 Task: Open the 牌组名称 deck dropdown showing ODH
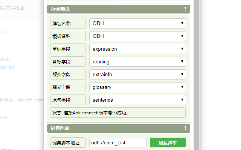pos(137,23)
